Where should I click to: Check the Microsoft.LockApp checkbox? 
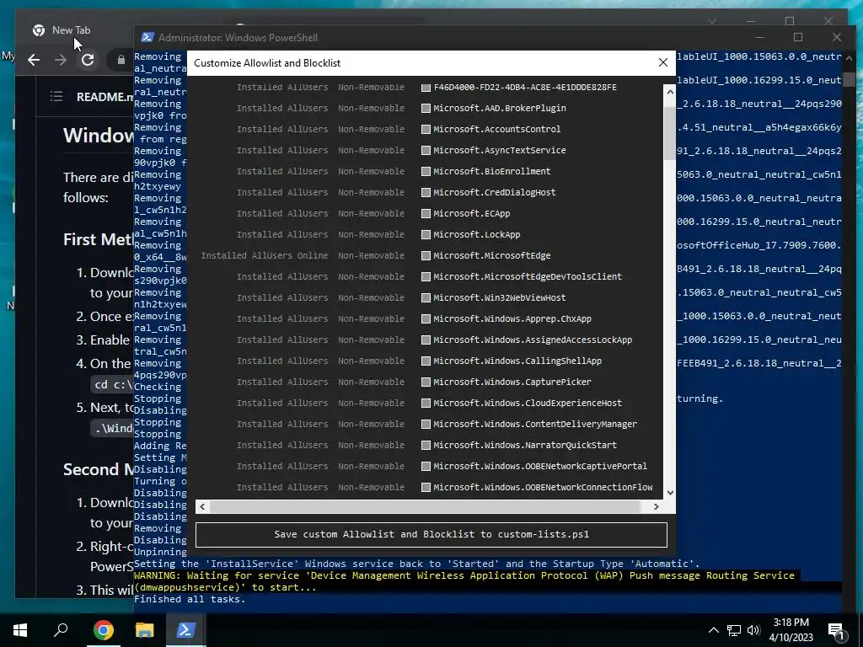[x=426, y=235]
